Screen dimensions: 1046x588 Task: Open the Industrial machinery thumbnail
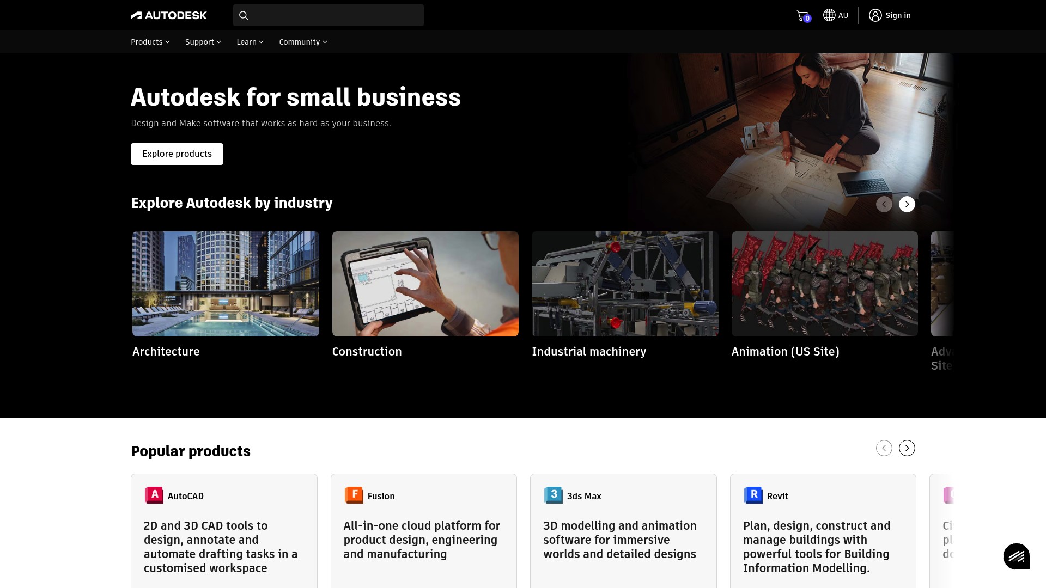click(625, 284)
